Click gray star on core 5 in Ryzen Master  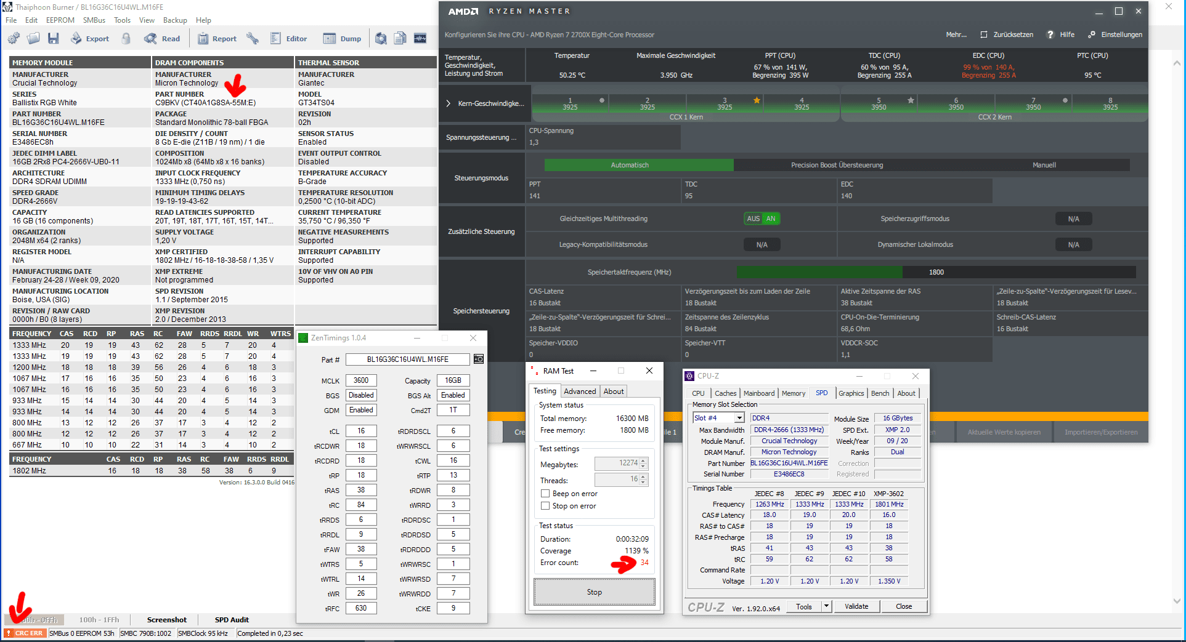click(x=911, y=100)
